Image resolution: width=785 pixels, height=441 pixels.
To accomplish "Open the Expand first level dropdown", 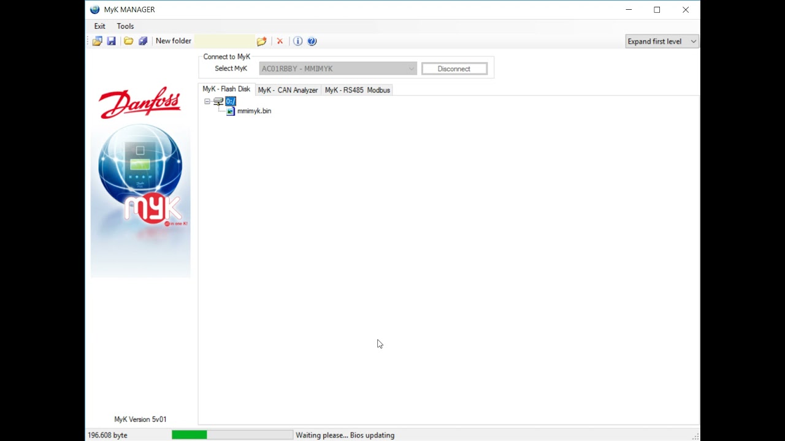I will tap(662, 41).
